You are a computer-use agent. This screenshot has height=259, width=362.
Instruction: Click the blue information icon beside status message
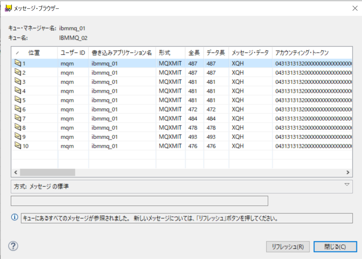pyautogui.click(x=14, y=217)
